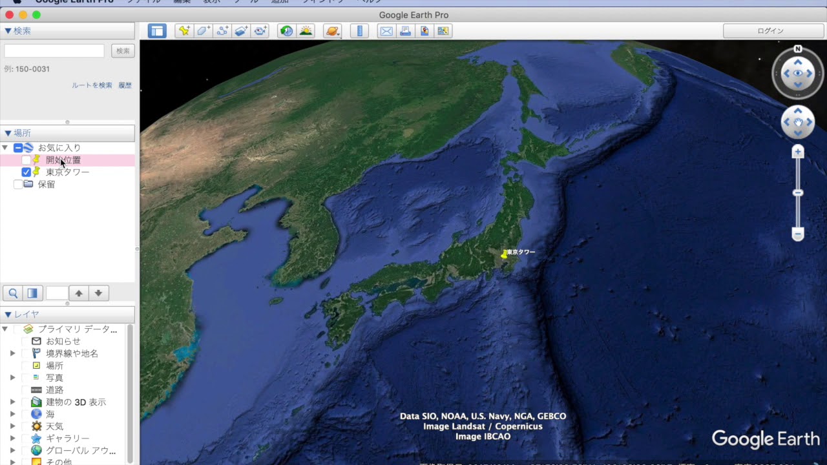Click the Save Image toolbar icon
The image size is (827, 465).
(424, 30)
